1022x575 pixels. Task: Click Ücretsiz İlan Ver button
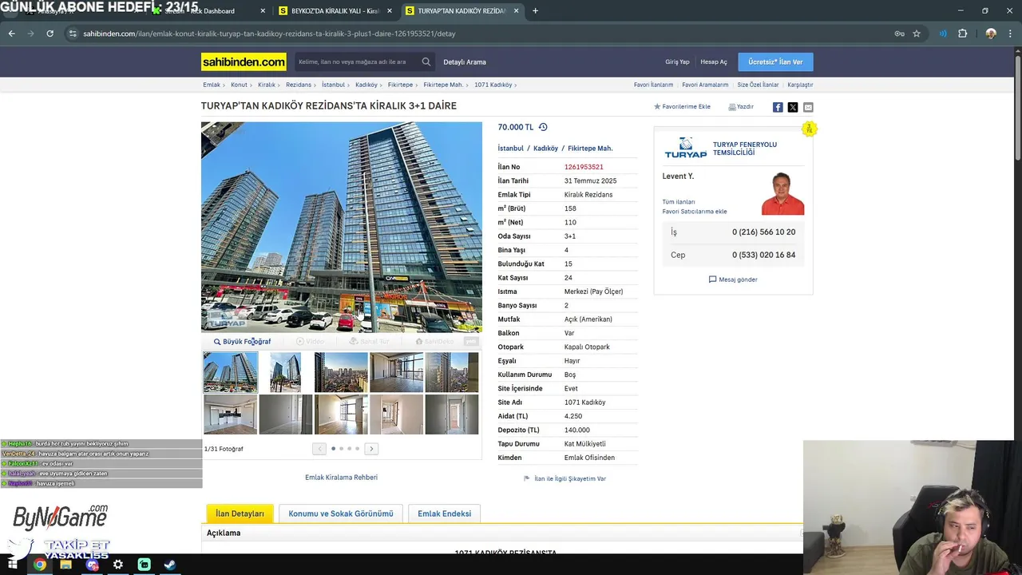coord(775,61)
